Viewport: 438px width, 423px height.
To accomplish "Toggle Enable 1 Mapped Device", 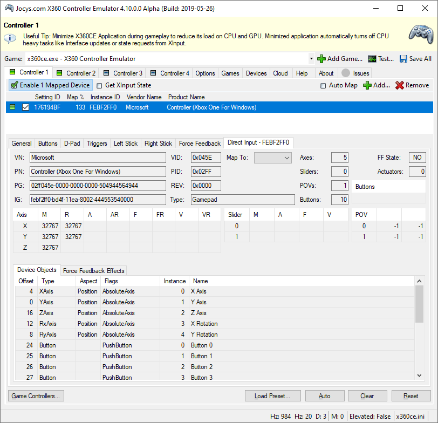I will click(50, 85).
